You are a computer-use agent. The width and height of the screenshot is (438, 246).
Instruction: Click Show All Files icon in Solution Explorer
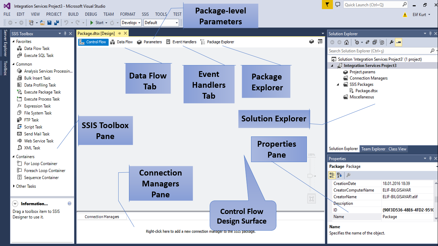click(x=382, y=42)
